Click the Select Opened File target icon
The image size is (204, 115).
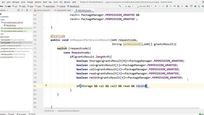(x=18, y=10)
